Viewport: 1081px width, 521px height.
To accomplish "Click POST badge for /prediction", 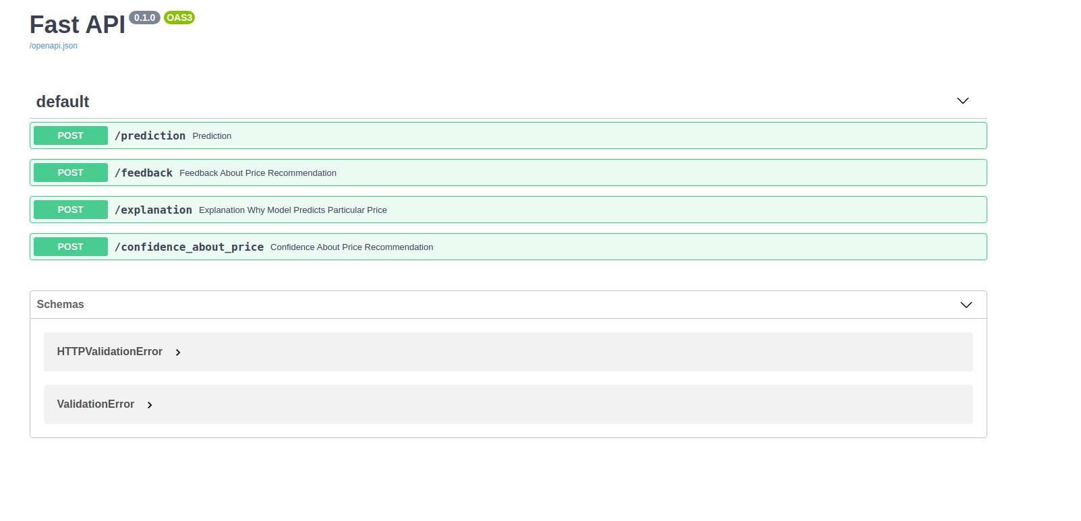I will tap(71, 135).
